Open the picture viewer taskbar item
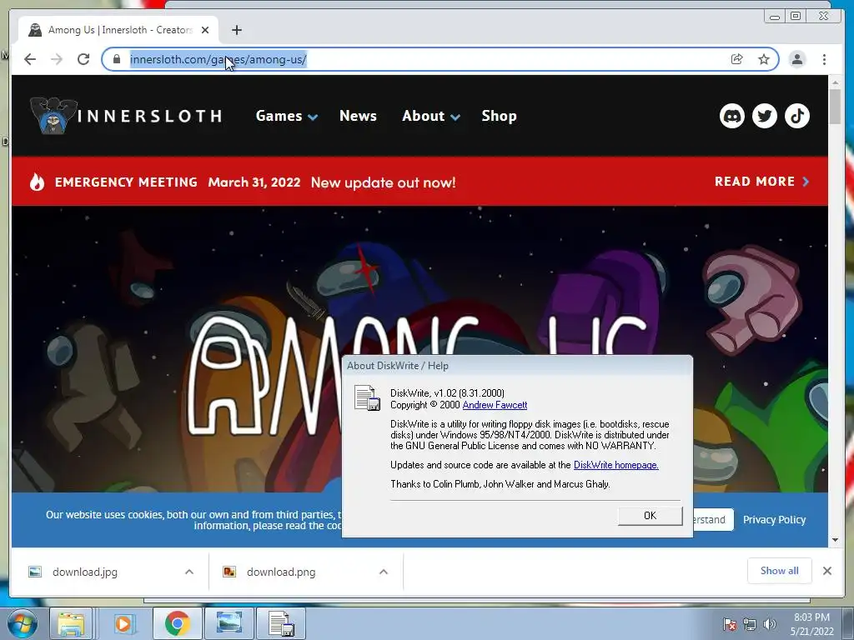 (x=229, y=623)
